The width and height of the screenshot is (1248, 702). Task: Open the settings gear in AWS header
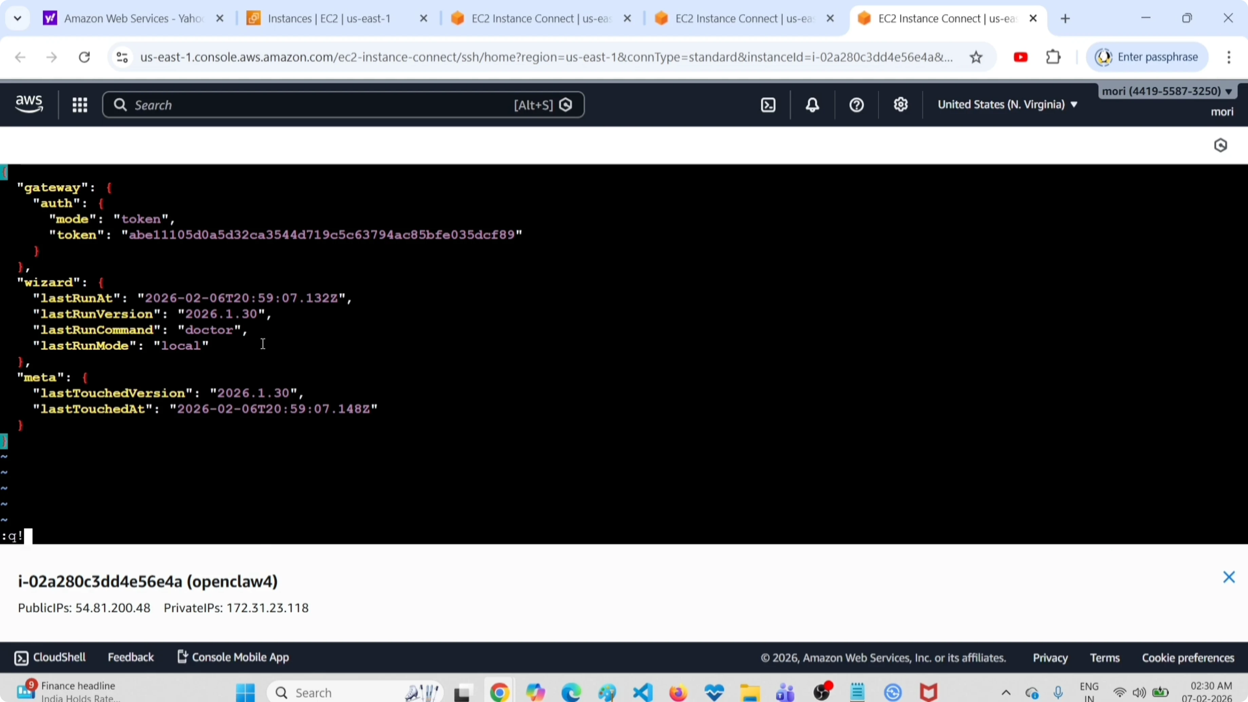pyautogui.click(x=901, y=105)
